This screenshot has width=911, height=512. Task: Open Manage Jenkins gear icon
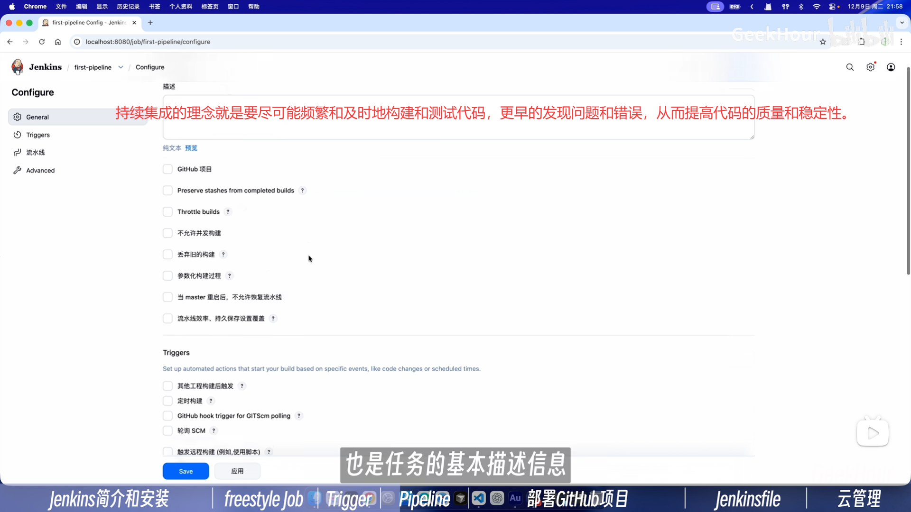[x=870, y=67]
